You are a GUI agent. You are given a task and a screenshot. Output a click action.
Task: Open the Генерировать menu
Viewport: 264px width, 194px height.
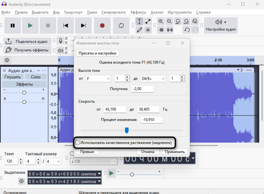pos(114,12)
